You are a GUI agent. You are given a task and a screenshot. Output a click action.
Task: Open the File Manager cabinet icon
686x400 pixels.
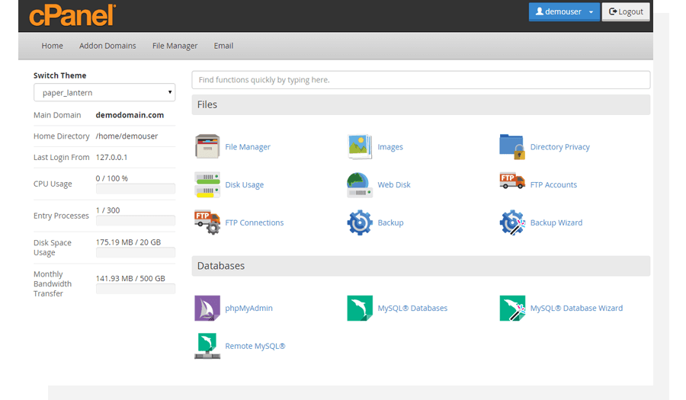pos(207,146)
